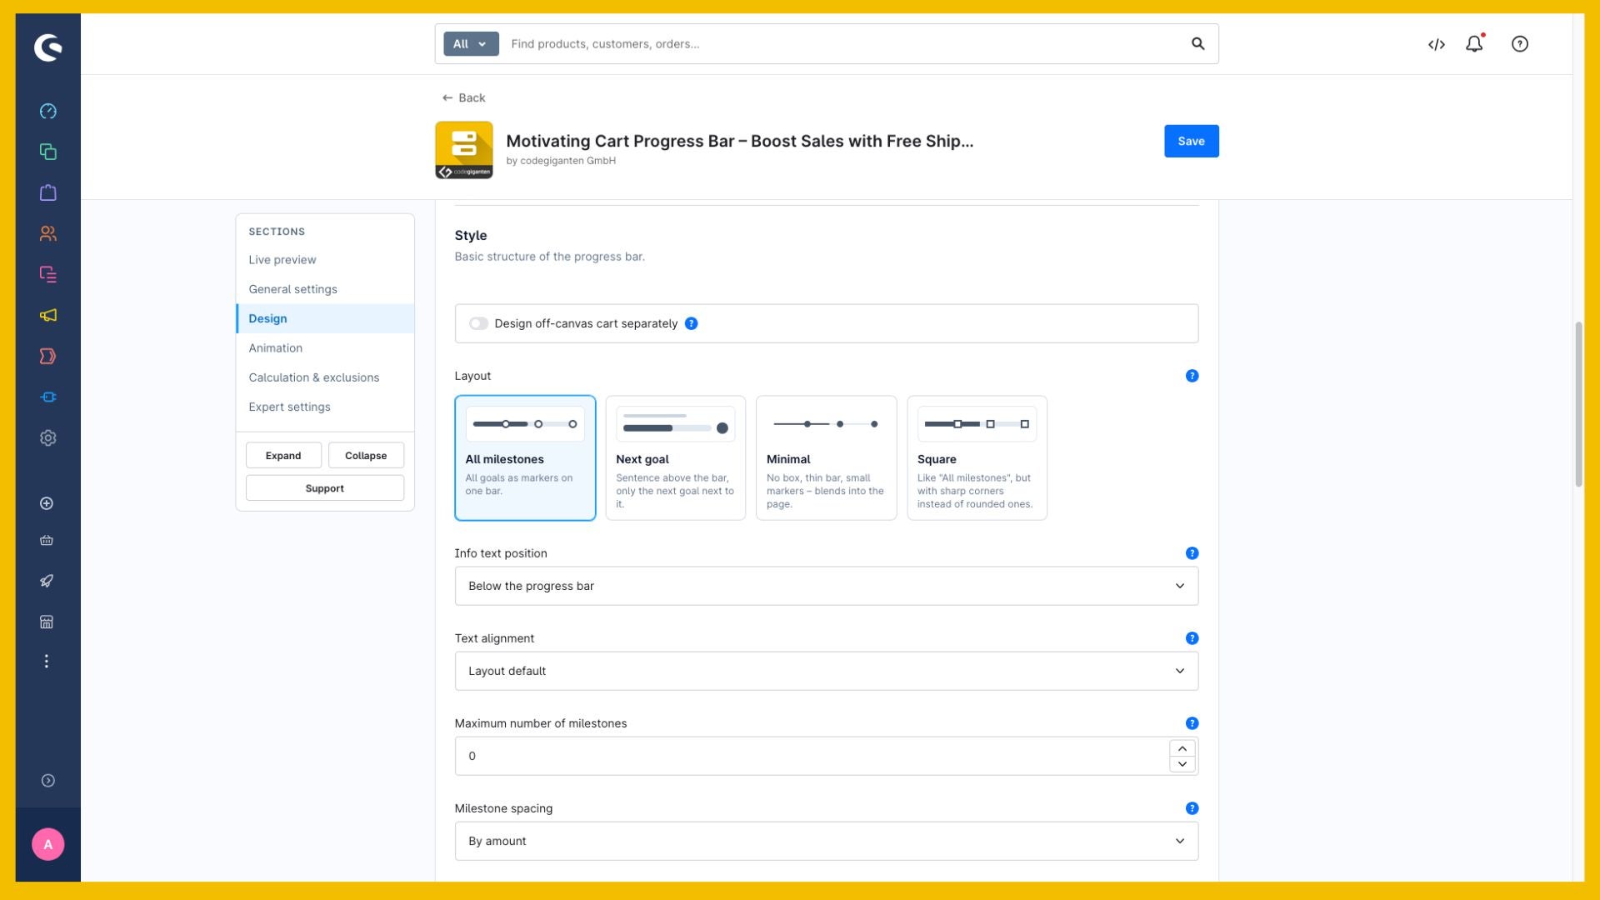Open the Milestone spacing dropdown
Screen dimensions: 1600x900
tap(826, 841)
